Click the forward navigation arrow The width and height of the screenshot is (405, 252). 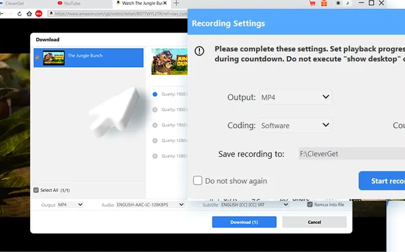pos(11,14)
